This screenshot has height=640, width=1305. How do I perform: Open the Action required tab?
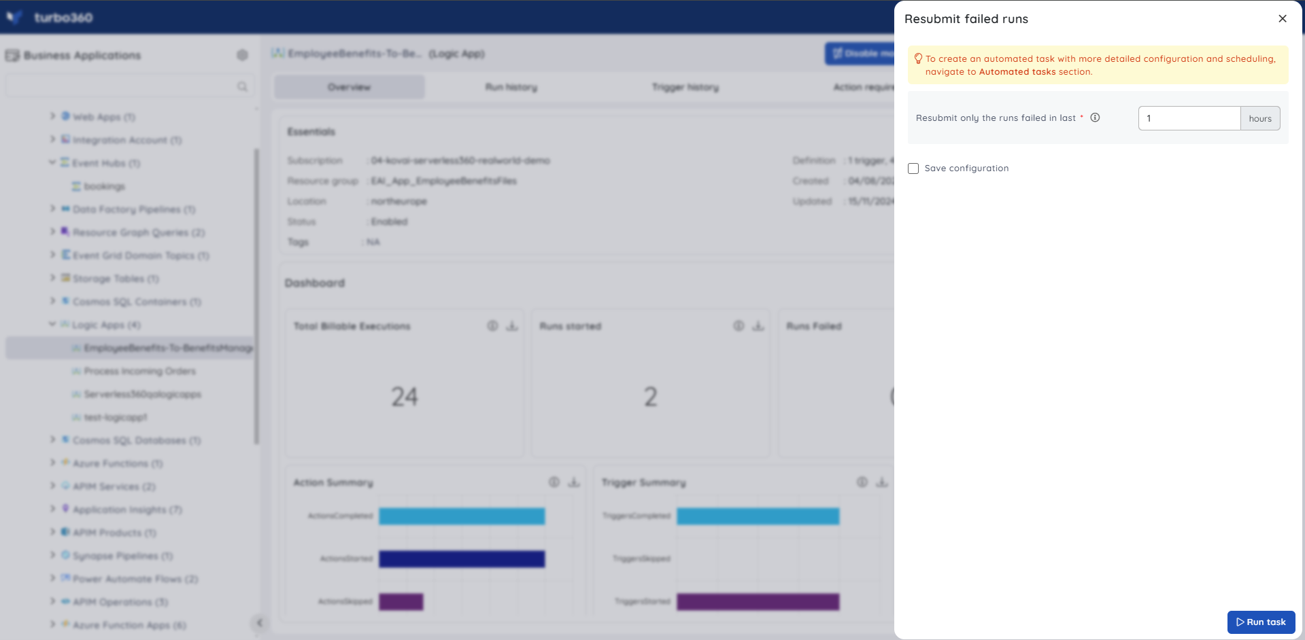(864, 87)
